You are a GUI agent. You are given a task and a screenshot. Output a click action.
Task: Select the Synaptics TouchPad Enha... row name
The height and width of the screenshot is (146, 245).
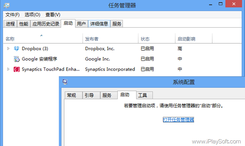point(51,69)
